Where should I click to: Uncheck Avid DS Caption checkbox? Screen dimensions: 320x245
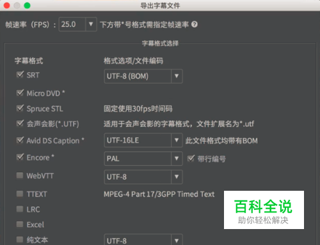point(20,140)
